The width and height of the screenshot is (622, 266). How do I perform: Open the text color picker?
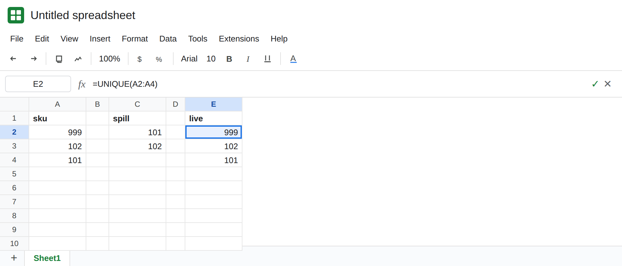click(x=293, y=59)
